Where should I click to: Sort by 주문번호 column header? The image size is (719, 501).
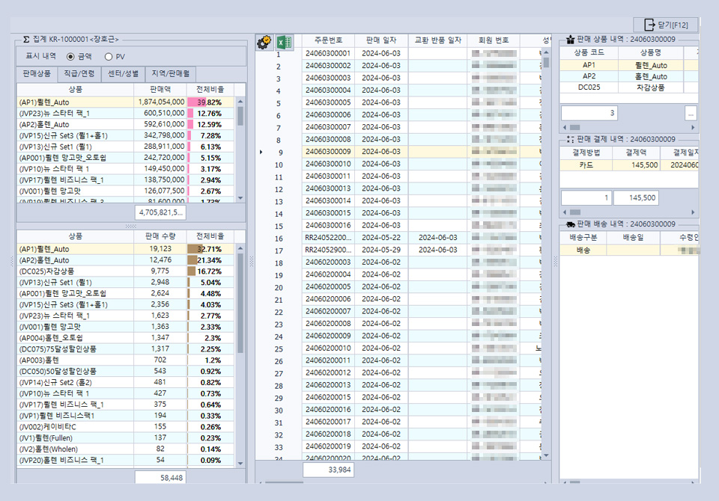pos(329,40)
